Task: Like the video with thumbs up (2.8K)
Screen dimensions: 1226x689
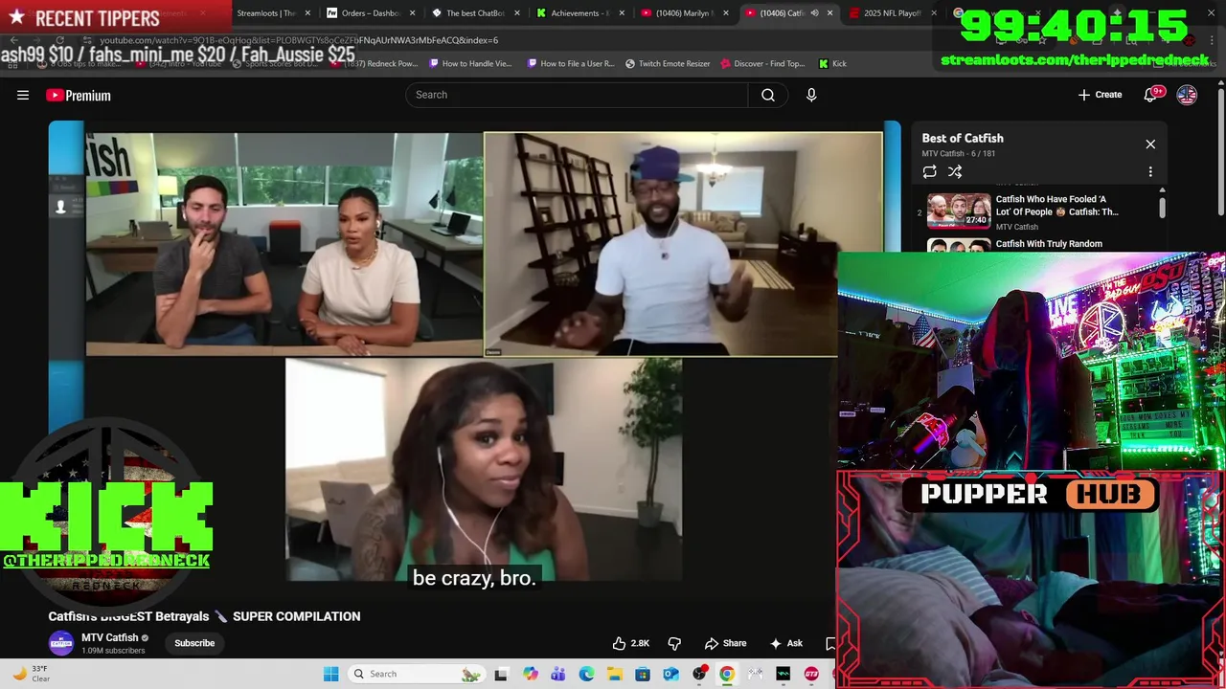Action: pos(630,643)
